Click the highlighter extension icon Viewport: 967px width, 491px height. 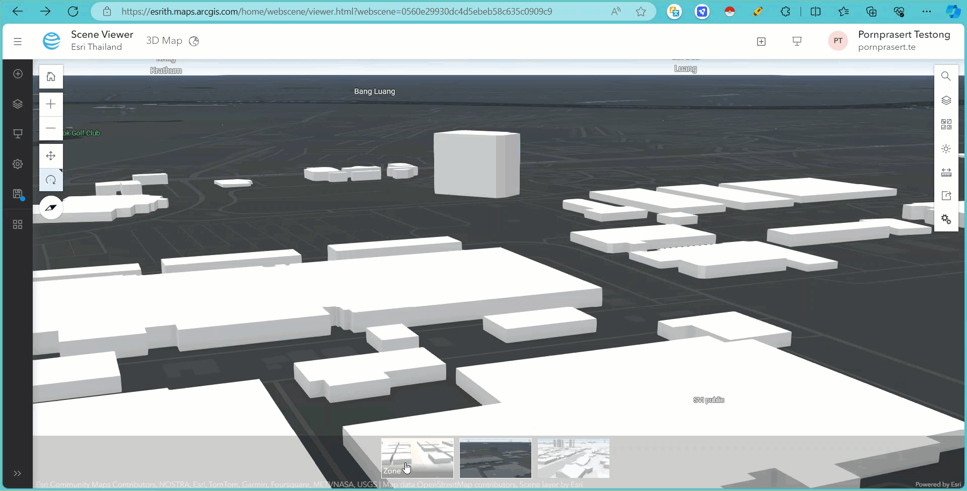pyautogui.click(x=757, y=12)
